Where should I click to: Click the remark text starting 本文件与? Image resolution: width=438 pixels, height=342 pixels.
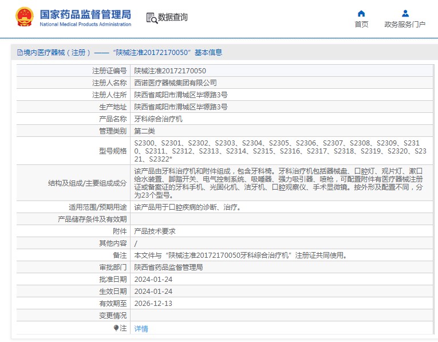coord(241,255)
